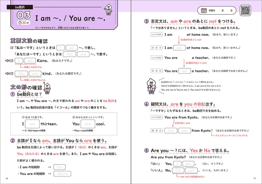Viewport: 262px width, 184px height.
Task: Tick the checkbox on the 'kind.' row
Action: pos(12,74)
